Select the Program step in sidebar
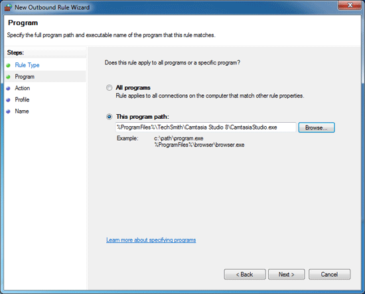 pos(25,76)
